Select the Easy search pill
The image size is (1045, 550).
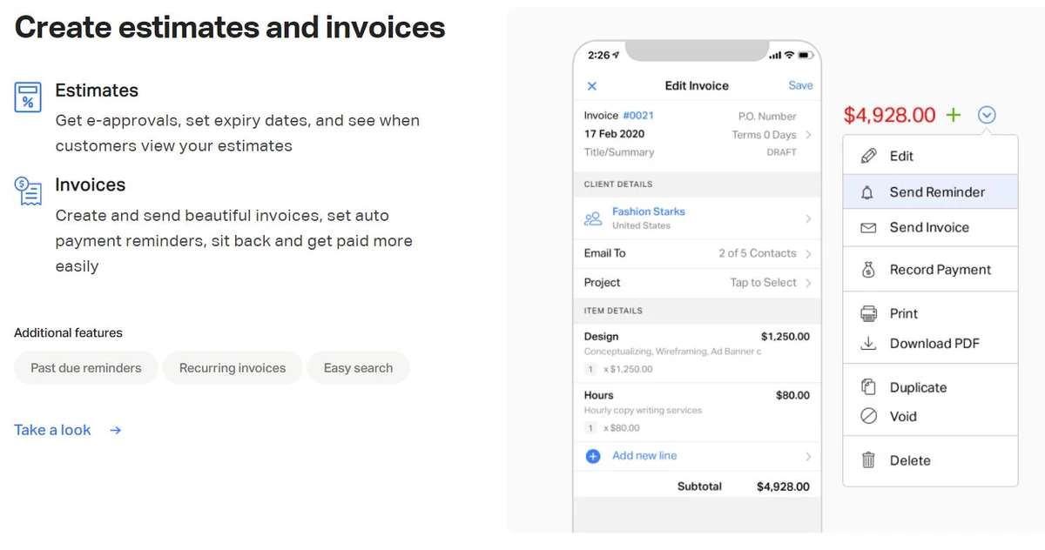[358, 368]
